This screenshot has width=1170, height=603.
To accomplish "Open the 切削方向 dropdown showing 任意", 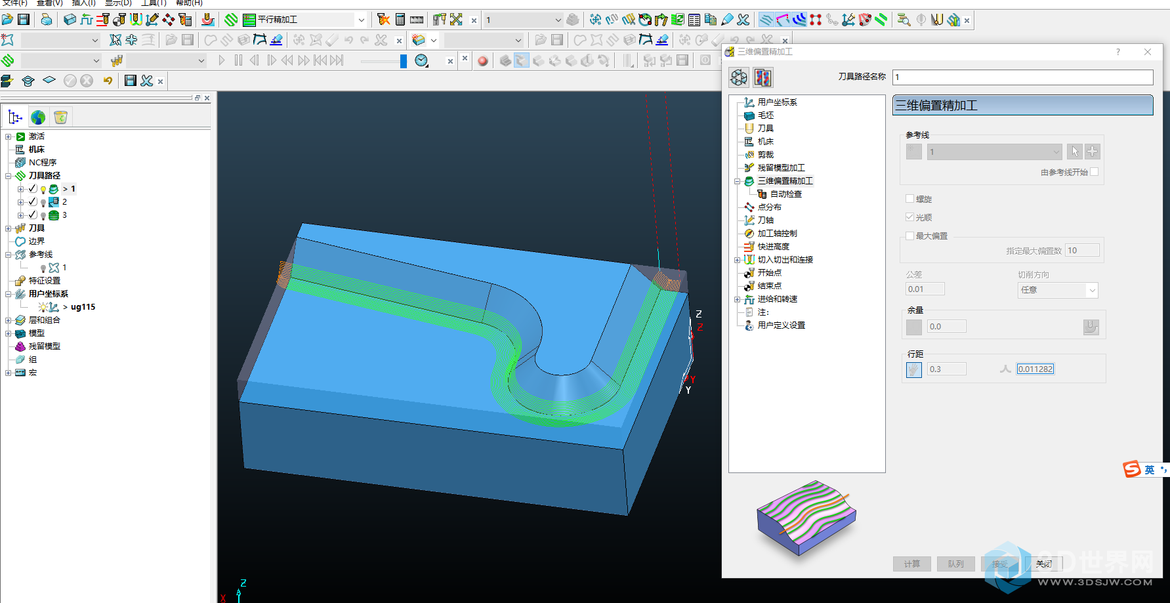I will 1092,290.
